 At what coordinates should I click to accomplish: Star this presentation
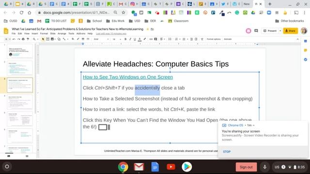click(x=147, y=29)
